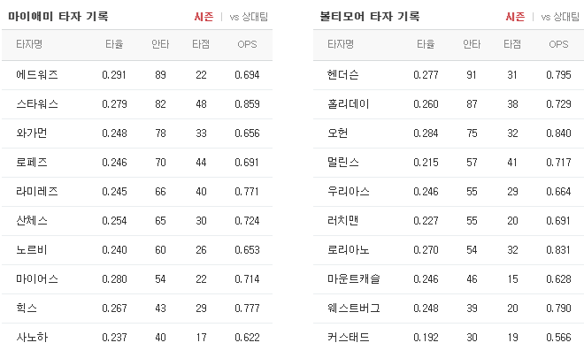
Task: Click player name 와가먼
Action: (33, 133)
